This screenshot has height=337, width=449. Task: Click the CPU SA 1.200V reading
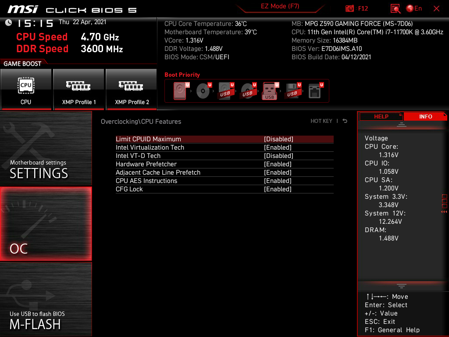[x=388, y=188]
